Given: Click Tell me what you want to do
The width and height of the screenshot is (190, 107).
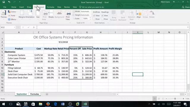Looking at the screenshot, I should [x=92, y=7].
